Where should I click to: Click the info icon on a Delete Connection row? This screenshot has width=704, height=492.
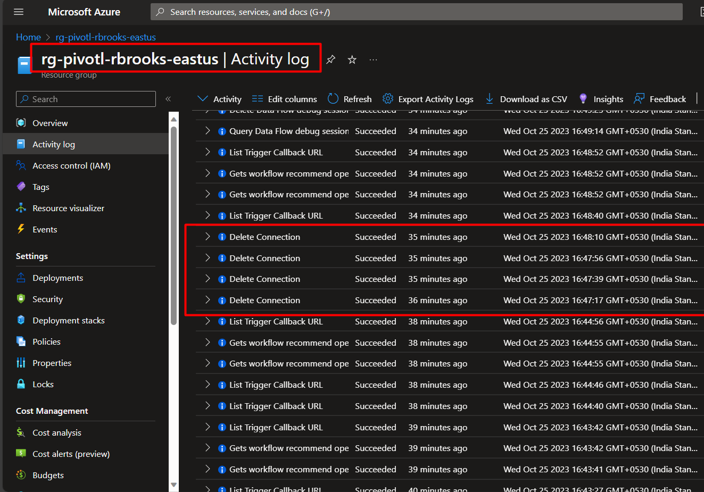point(222,236)
